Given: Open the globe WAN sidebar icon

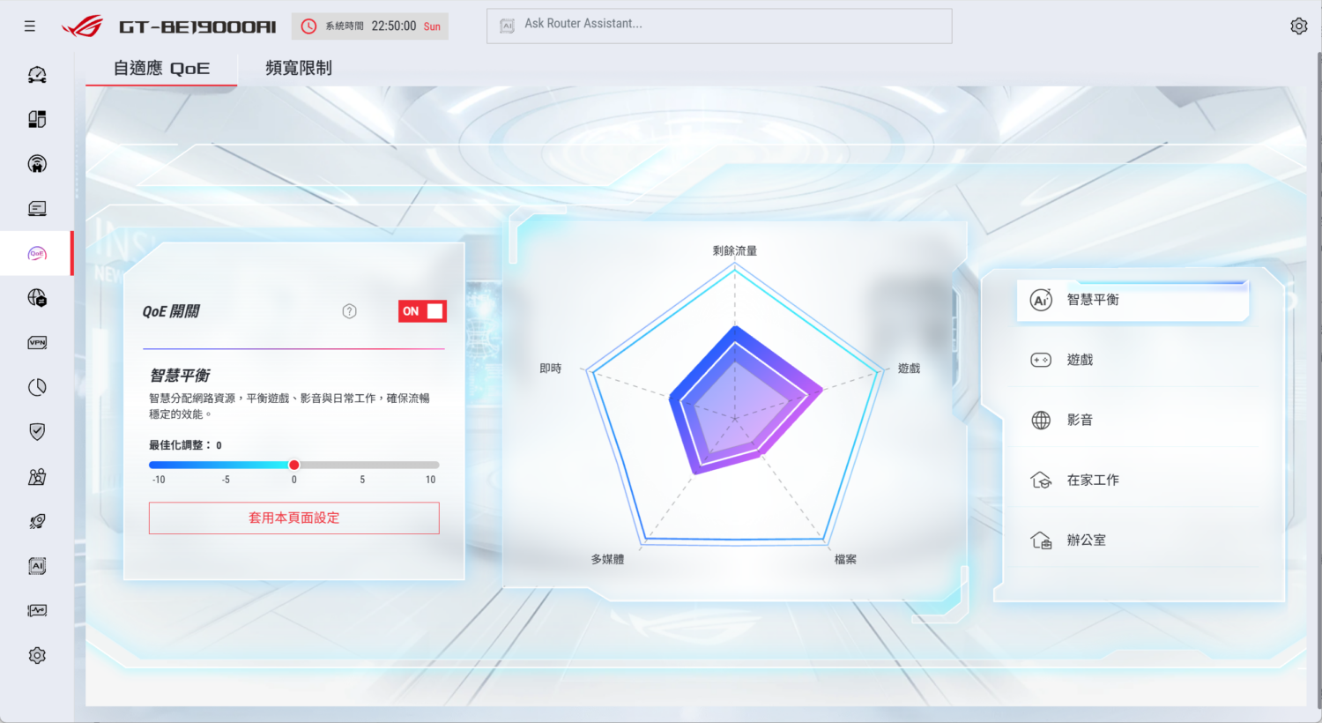Looking at the screenshot, I should [x=37, y=298].
